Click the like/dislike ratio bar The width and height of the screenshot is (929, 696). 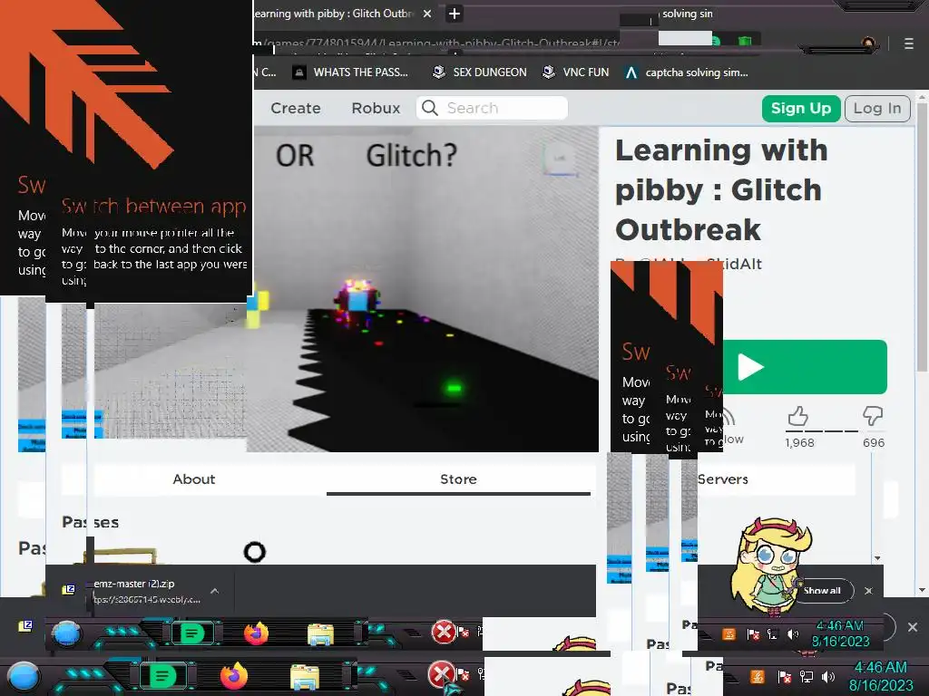tap(835, 430)
